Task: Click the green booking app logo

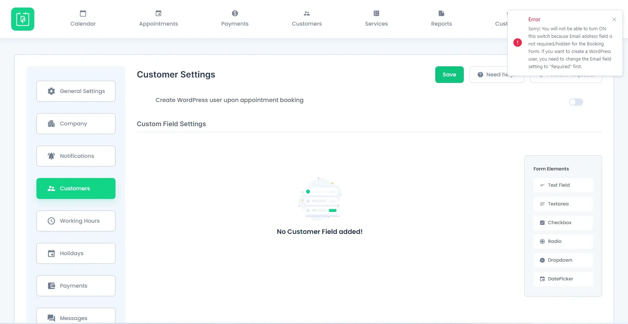Action: click(x=23, y=19)
